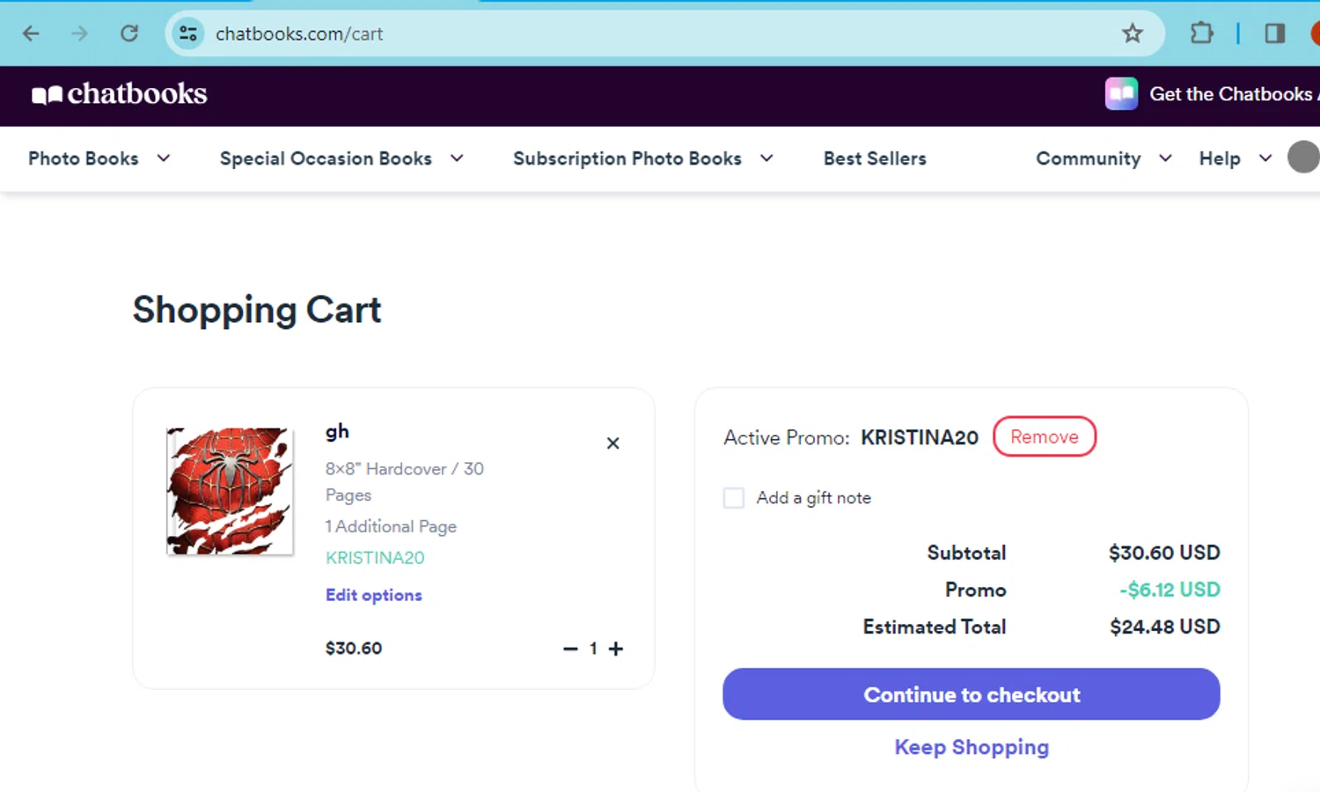Viewport: 1320px width, 792px height.
Task: Remove the KRISTINA20 promo code
Action: 1045,436
